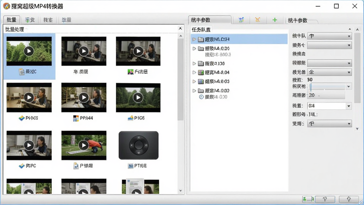Play the video labeled PP/A14
The image size is (364, 205).
click(84, 98)
